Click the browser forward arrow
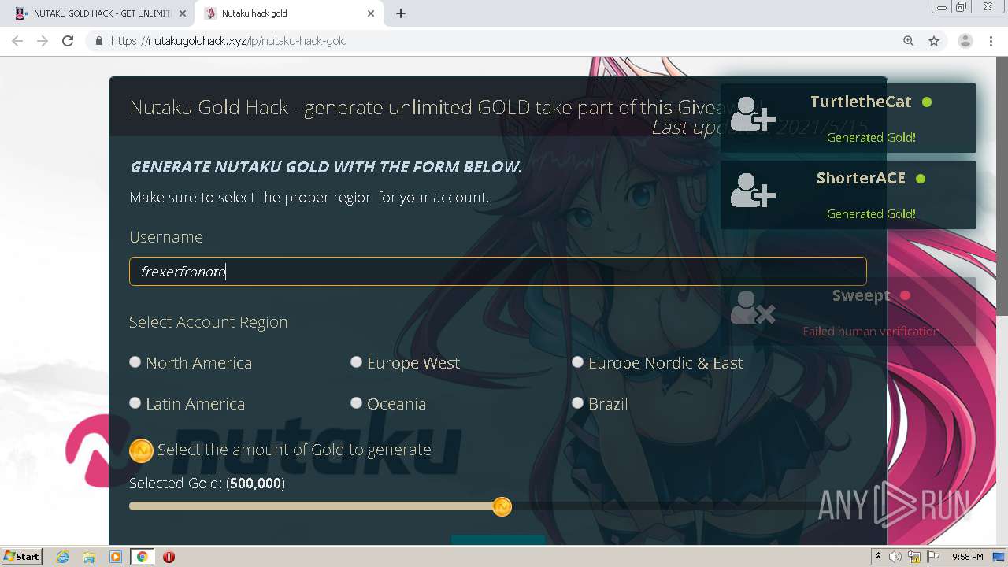 pos(43,41)
